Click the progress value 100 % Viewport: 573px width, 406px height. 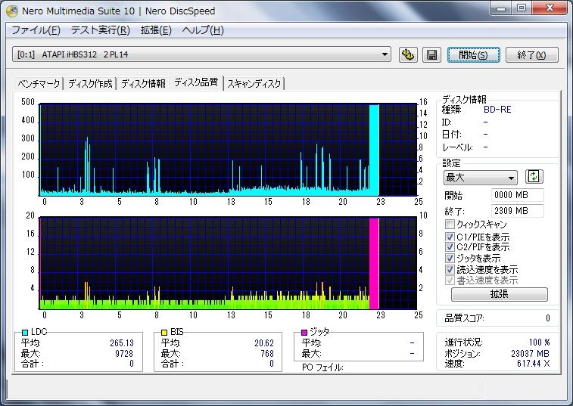pyautogui.click(x=540, y=342)
